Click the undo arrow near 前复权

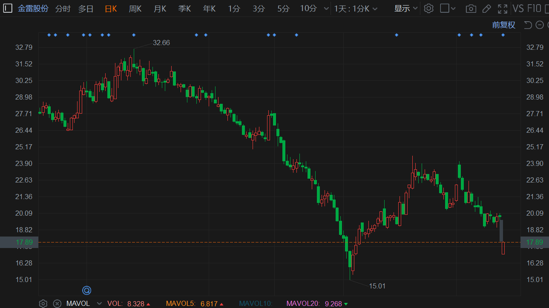(528, 25)
